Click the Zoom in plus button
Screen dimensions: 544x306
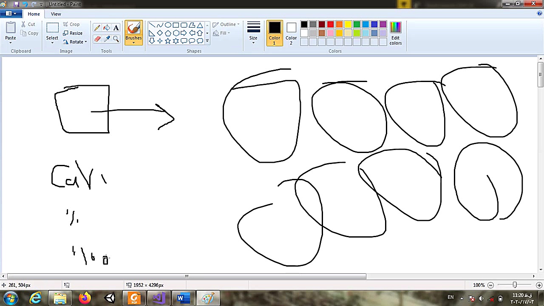click(x=539, y=285)
